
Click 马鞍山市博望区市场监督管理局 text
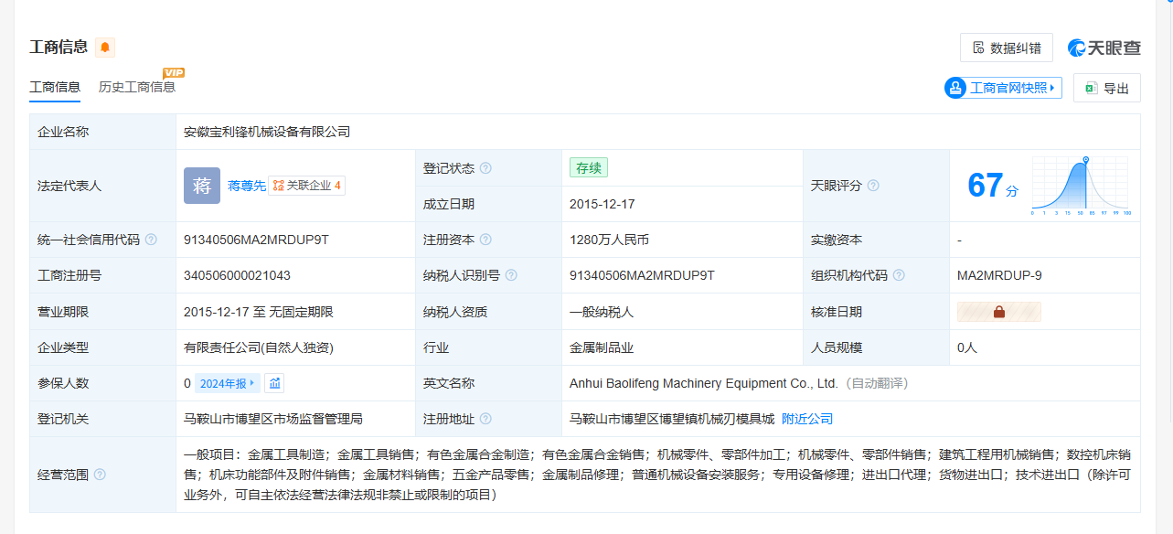coord(273,419)
